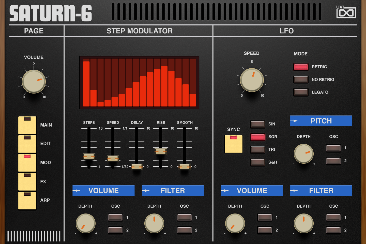Toggle OSC 2 for LFO pitch
366x244 pixels.
[x=333, y=161]
